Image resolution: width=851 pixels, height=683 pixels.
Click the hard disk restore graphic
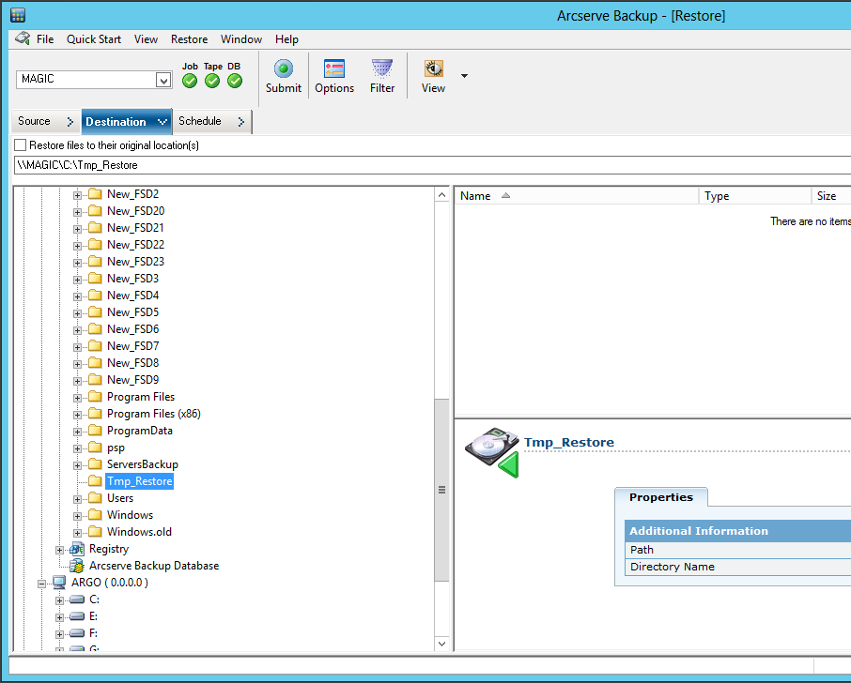[491, 452]
